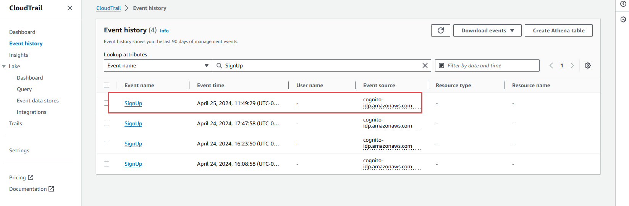
Task: Click the Event time column header
Action: pos(210,85)
